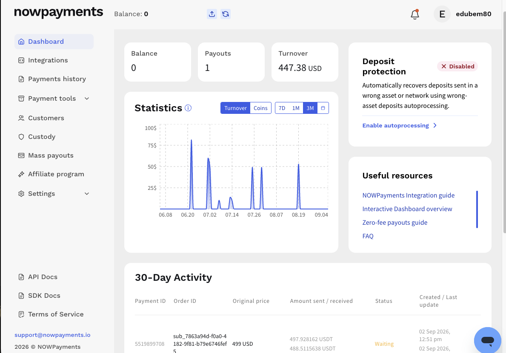Click the Disabled status badge

coord(457,66)
